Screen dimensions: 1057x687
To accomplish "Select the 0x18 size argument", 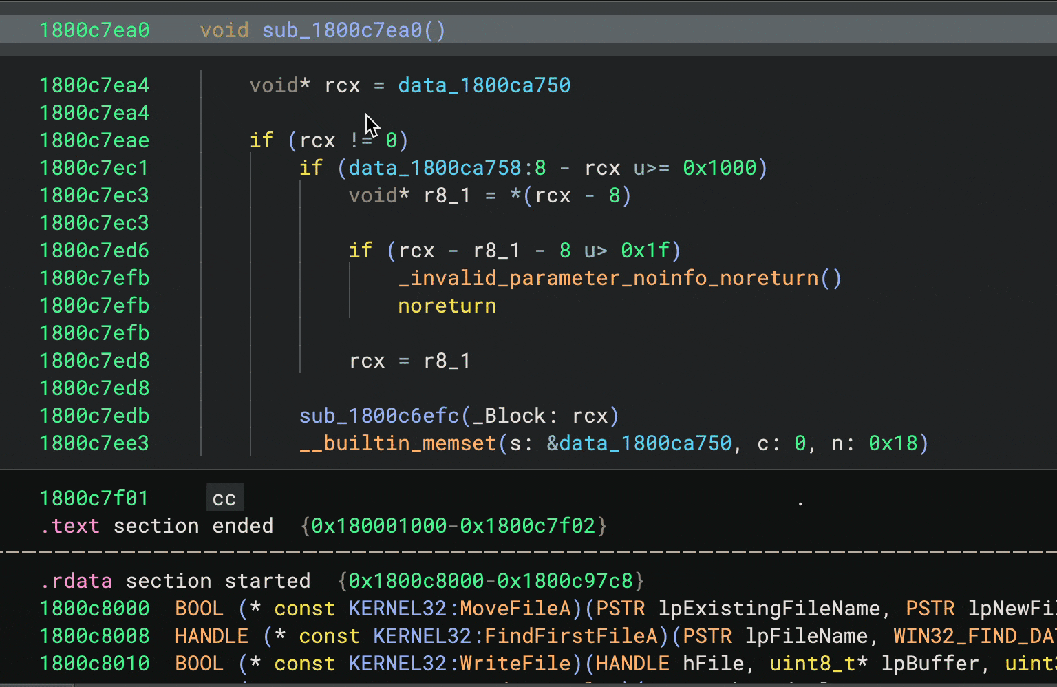I will pos(893,443).
